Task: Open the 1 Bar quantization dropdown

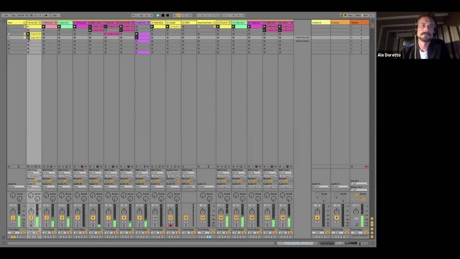Action: tap(55, 15)
